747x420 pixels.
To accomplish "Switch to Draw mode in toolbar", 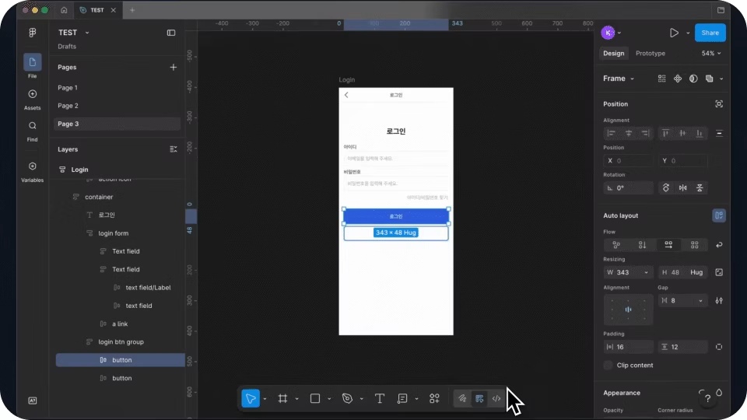I will [462, 398].
